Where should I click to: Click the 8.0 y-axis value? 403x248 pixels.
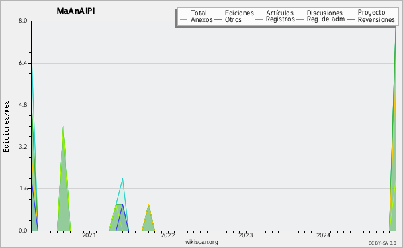pos(23,21)
